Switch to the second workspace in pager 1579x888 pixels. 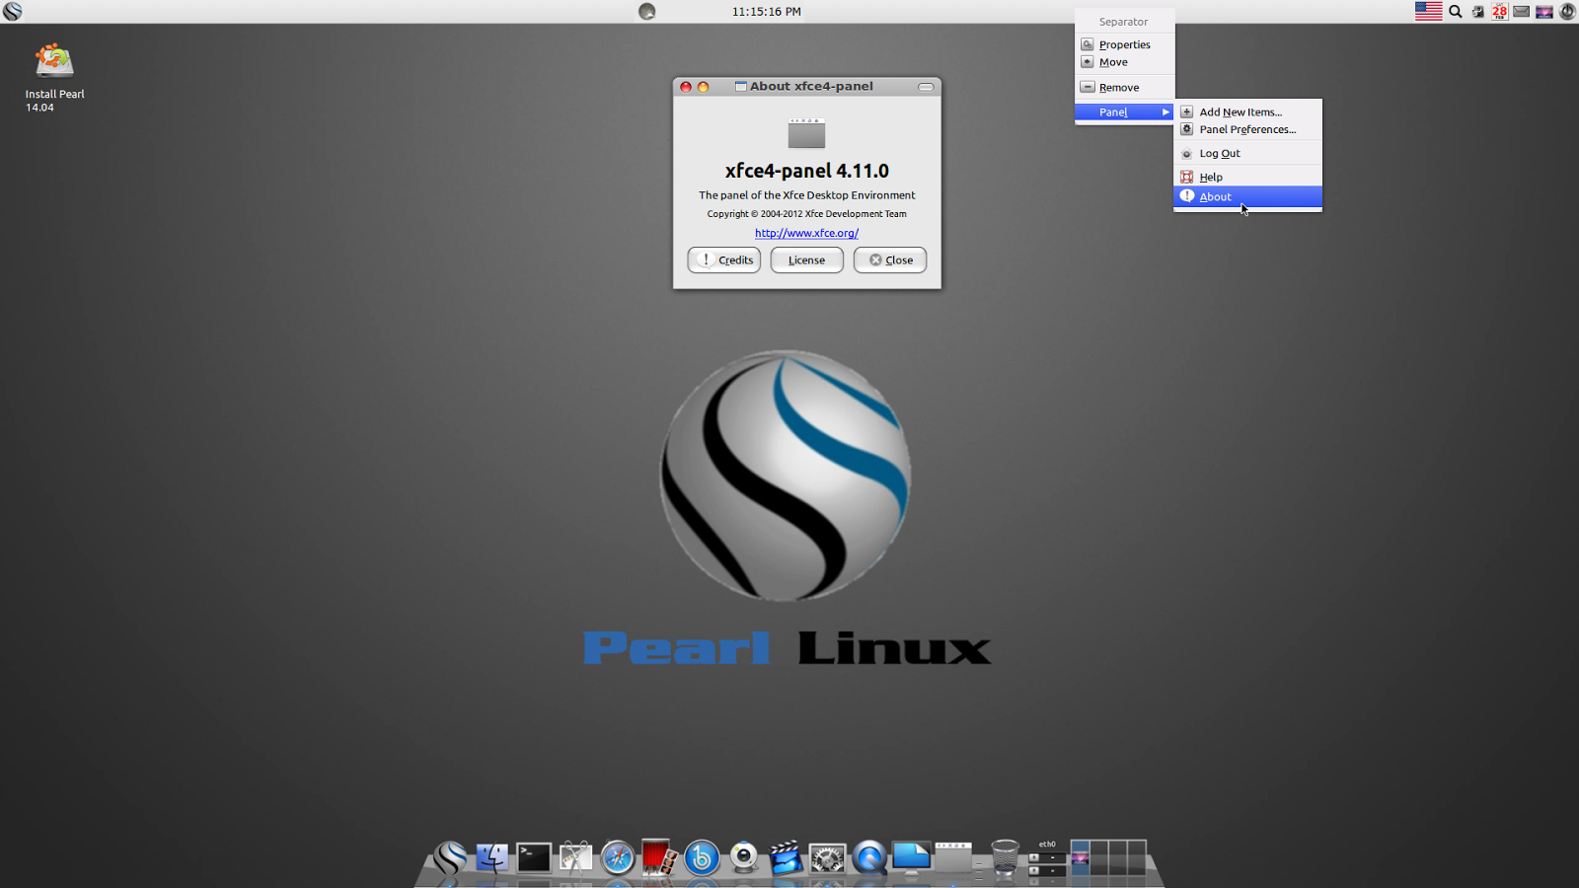click(x=1098, y=857)
